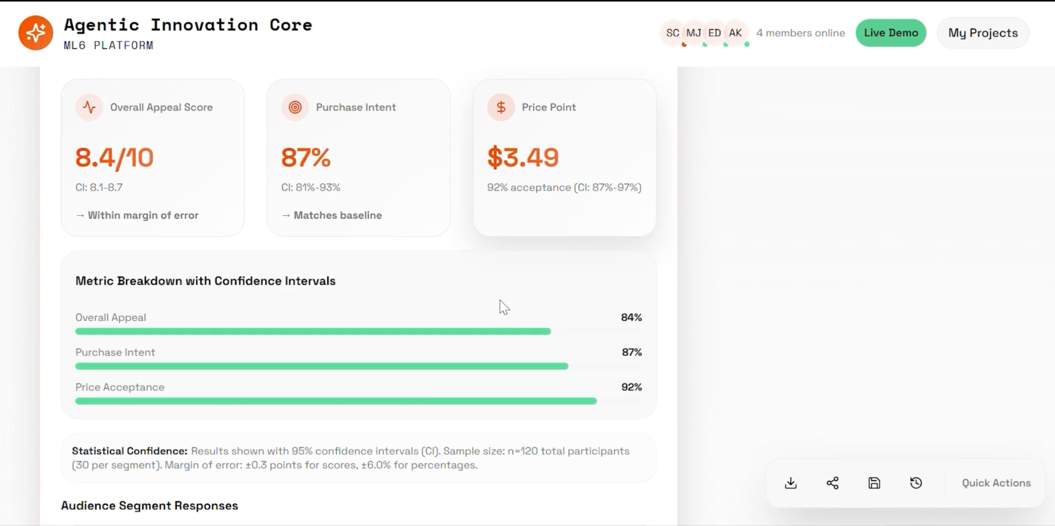Click the dollar icon on Price Point card
This screenshot has height=526, width=1055.
point(501,107)
